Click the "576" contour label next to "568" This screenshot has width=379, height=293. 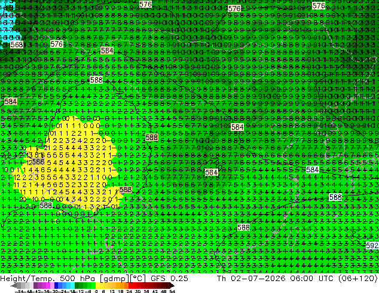[x=57, y=44]
